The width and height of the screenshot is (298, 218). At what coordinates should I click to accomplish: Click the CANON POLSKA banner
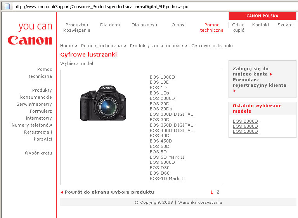coord(262,16)
